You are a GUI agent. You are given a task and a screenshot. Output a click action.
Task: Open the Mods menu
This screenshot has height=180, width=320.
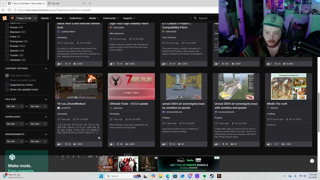[x=60, y=18]
